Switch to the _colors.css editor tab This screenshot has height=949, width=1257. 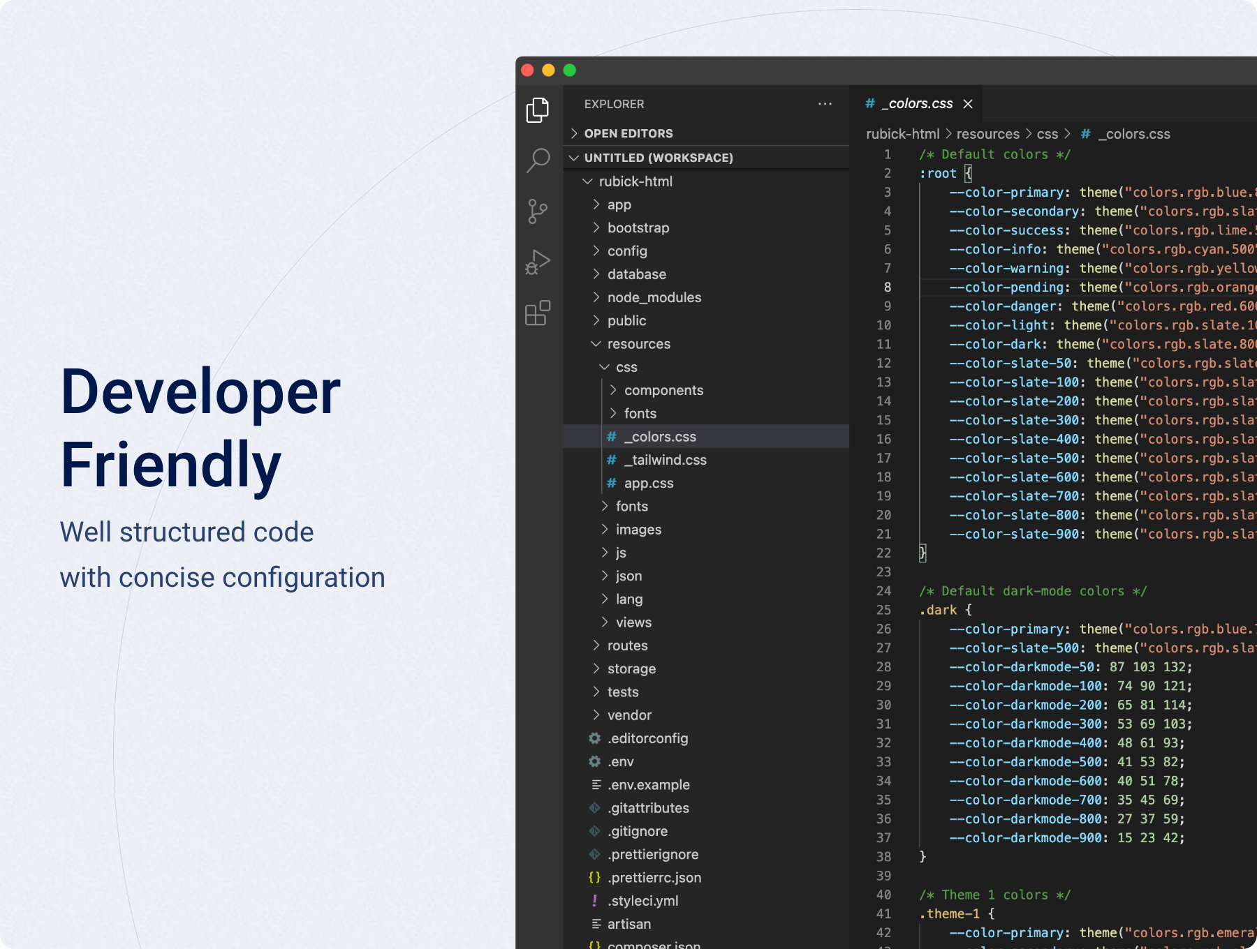pos(918,103)
